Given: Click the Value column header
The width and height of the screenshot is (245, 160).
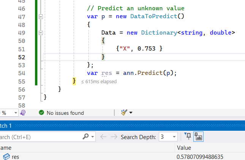Looking at the screenshot, I should tap(210, 148).
